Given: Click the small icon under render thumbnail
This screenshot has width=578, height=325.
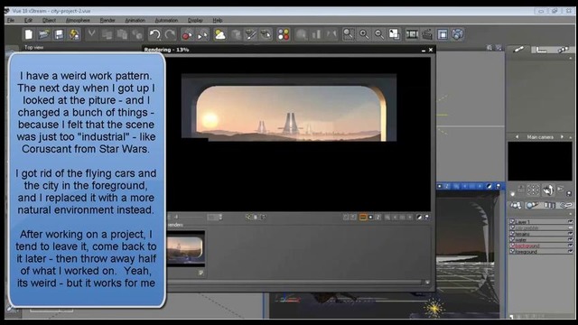Looking at the screenshot, I should tap(200, 273).
